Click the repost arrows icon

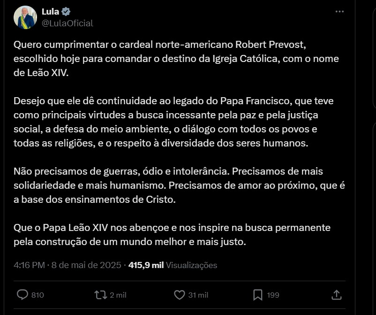101,295
